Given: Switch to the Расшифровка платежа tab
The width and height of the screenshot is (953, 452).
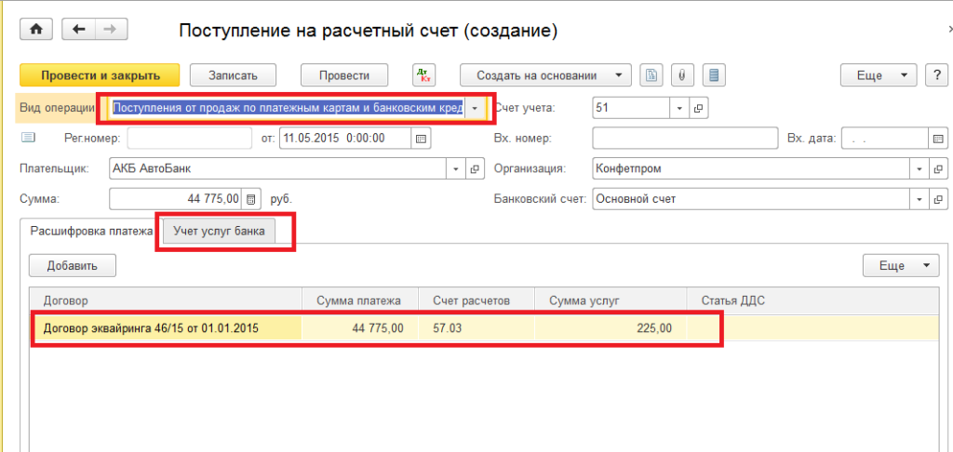Looking at the screenshot, I should point(92,231).
